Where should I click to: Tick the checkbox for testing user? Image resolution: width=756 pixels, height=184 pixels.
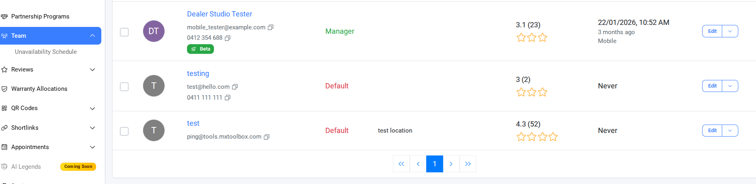[x=124, y=87]
